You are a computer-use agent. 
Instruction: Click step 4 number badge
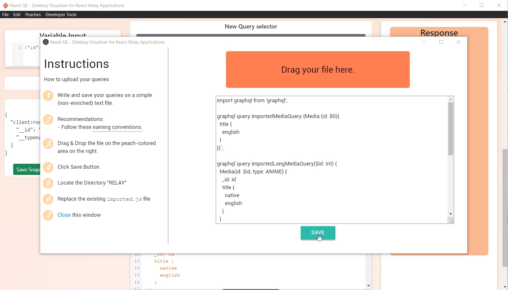coord(48,167)
